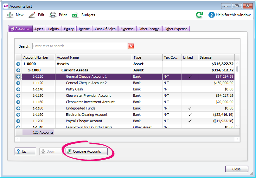Click the Edit pencil icon
The image size is (256, 178).
(32, 15)
